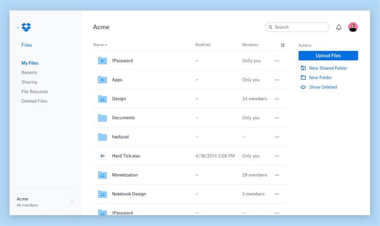Image resolution: width=380 pixels, height=226 pixels.
Task: Create a New Shared Folder
Action: point(328,68)
